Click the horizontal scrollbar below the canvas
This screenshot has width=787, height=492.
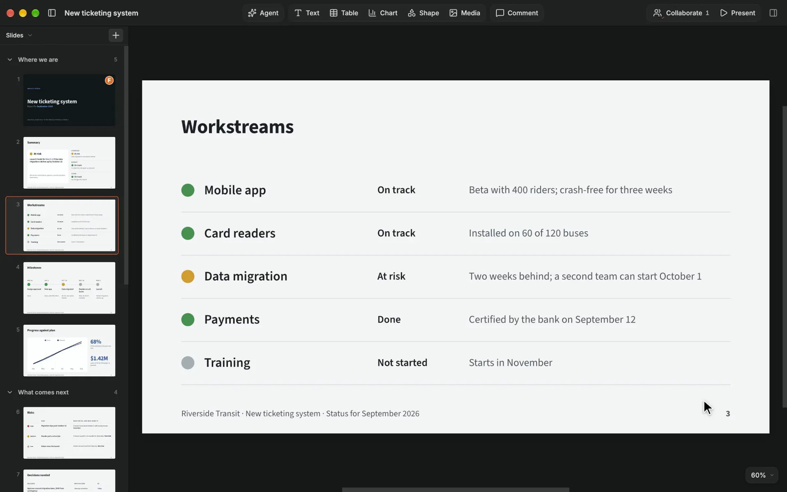(455, 490)
